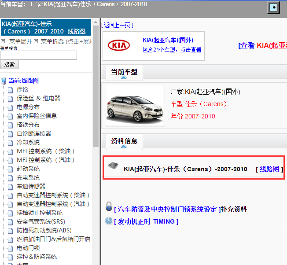Open 发动机正时 TIMING link

click(146, 221)
